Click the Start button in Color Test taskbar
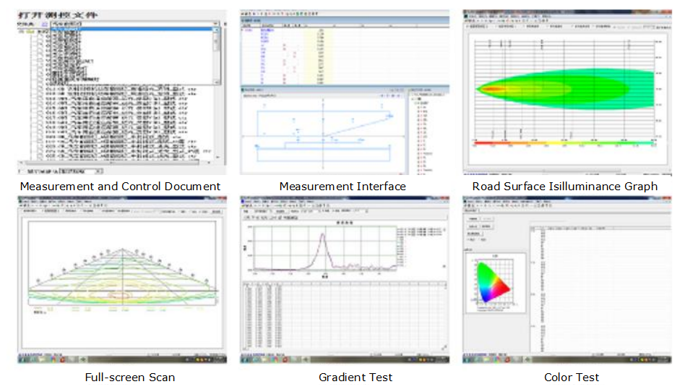Screen dimensions: 693x392 (465, 359)
